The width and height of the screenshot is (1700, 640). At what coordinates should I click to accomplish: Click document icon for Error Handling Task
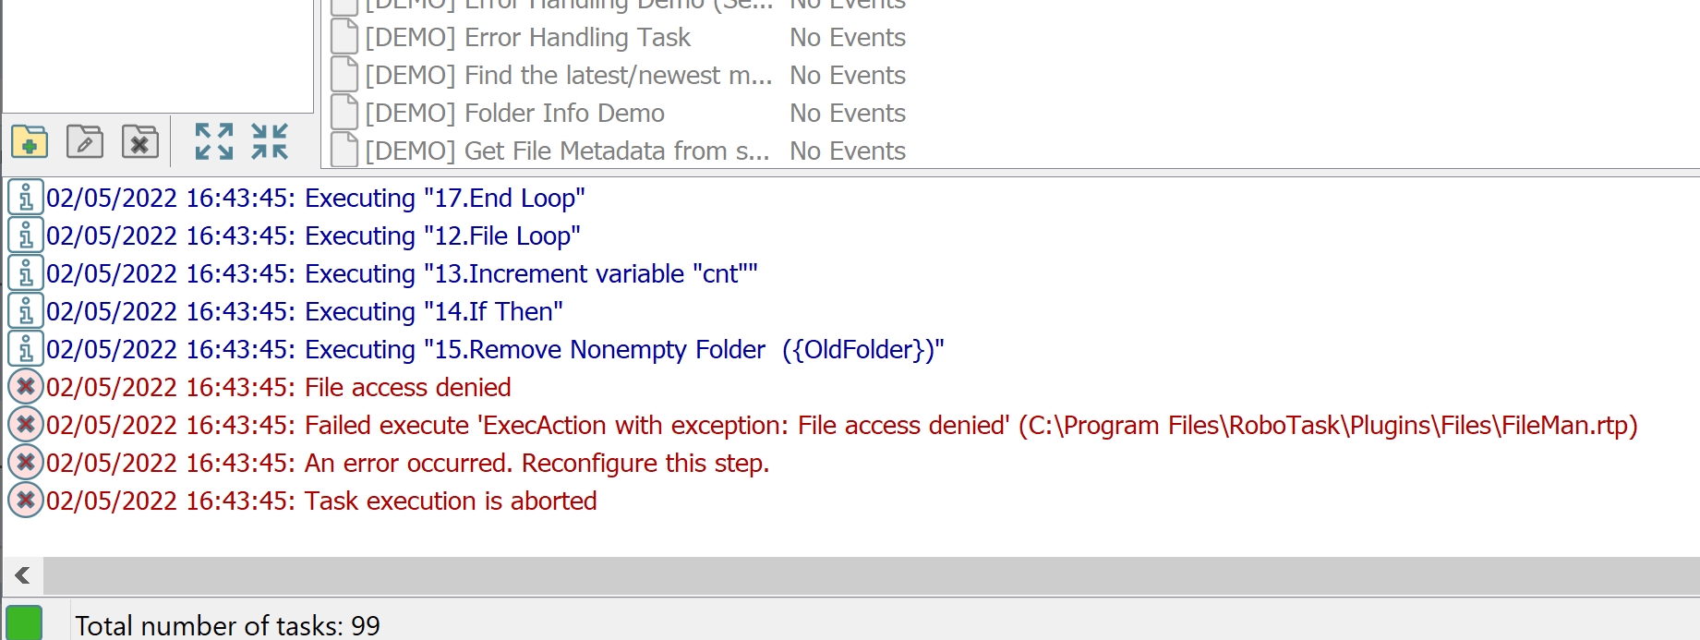click(344, 37)
